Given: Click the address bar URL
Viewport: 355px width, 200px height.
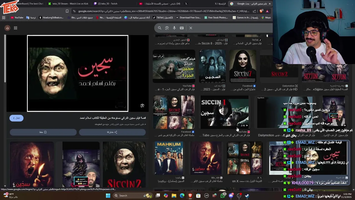Looking at the screenshot, I should tap(164, 11).
